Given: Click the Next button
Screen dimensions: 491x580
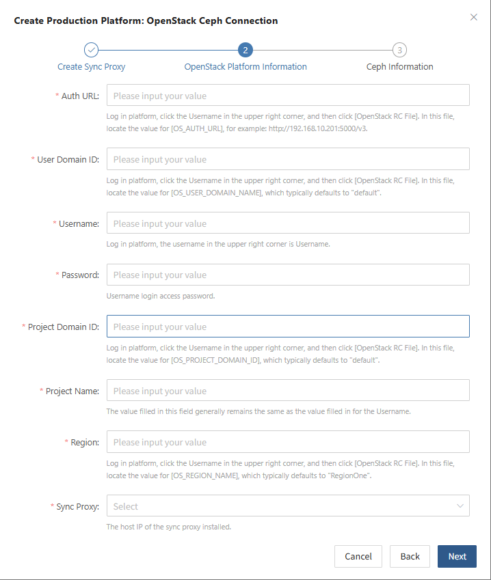Looking at the screenshot, I should coord(457,556).
